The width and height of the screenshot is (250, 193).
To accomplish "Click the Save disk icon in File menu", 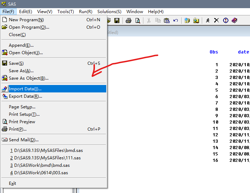I will coord(5,63).
